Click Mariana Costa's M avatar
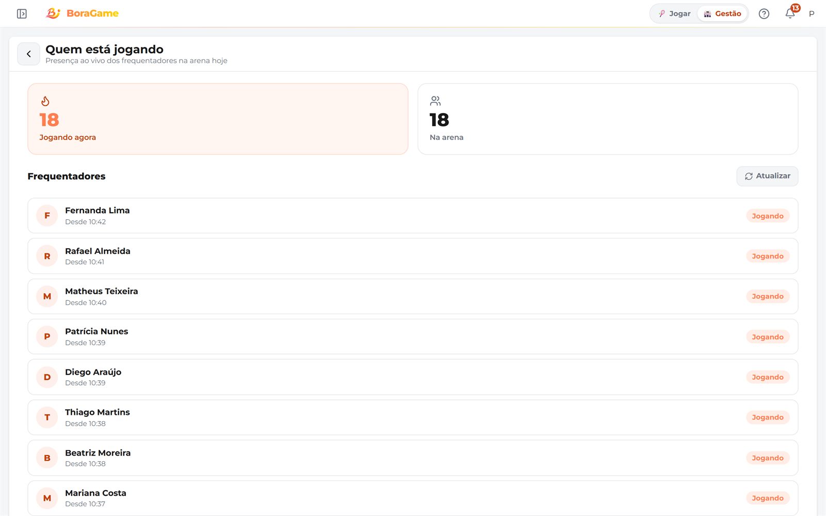Viewport: 826px width, 516px height. (x=47, y=498)
